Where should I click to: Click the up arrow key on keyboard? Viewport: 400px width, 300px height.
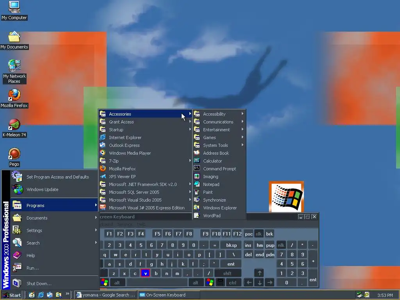pyautogui.click(x=259, y=273)
